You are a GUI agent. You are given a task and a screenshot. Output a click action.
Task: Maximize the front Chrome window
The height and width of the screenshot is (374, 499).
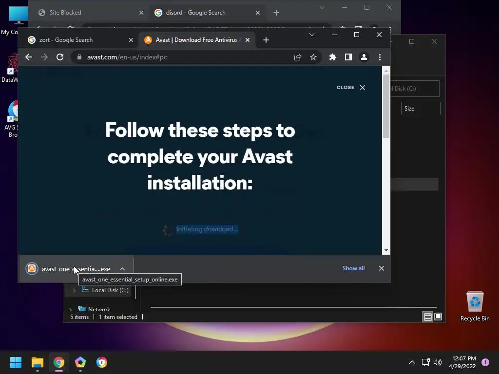[356, 35]
